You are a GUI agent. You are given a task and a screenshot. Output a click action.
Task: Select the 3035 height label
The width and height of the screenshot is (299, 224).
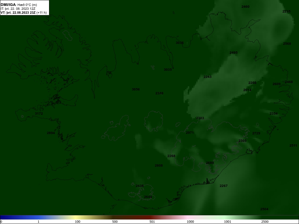tap(168, 70)
